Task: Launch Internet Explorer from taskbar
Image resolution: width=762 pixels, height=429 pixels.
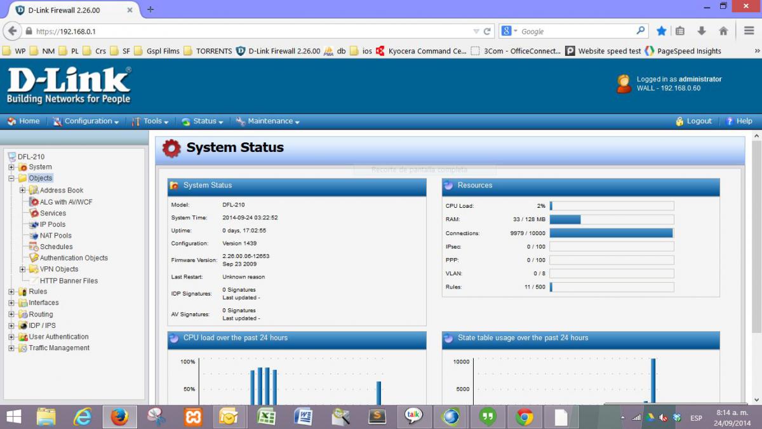Action: (x=82, y=416)
